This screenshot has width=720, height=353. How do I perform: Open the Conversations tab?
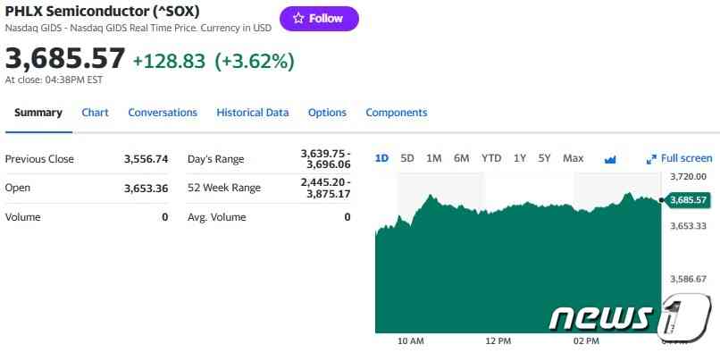click(163, 113)
